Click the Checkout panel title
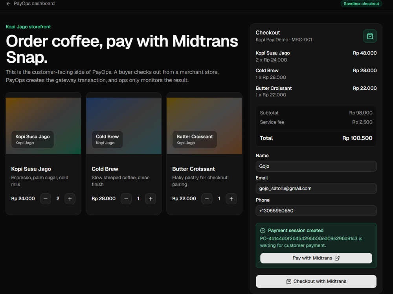This screenshot has height=294, width=393. coord(268,33)
